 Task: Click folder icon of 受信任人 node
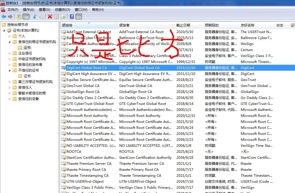15,88
